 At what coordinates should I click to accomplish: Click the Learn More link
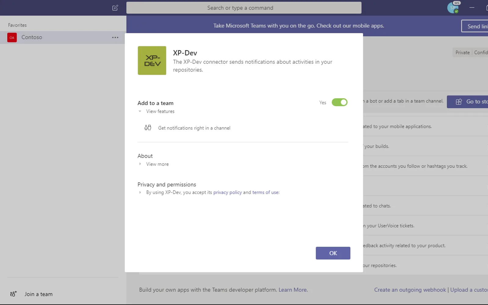292,290
